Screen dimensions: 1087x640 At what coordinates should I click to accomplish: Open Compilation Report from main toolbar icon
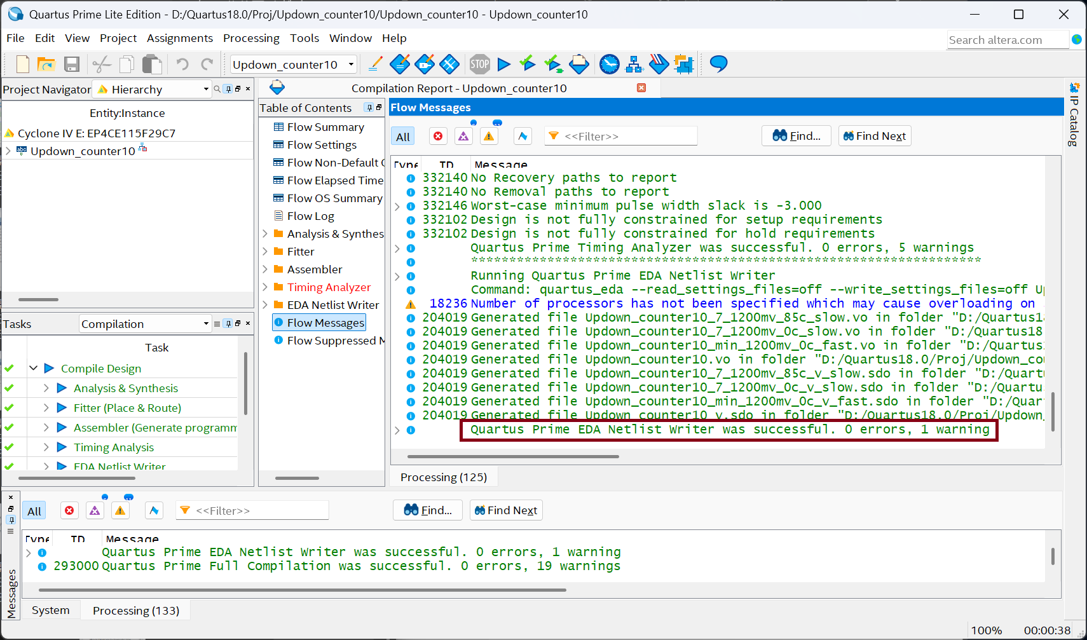[x=579, y=64]
